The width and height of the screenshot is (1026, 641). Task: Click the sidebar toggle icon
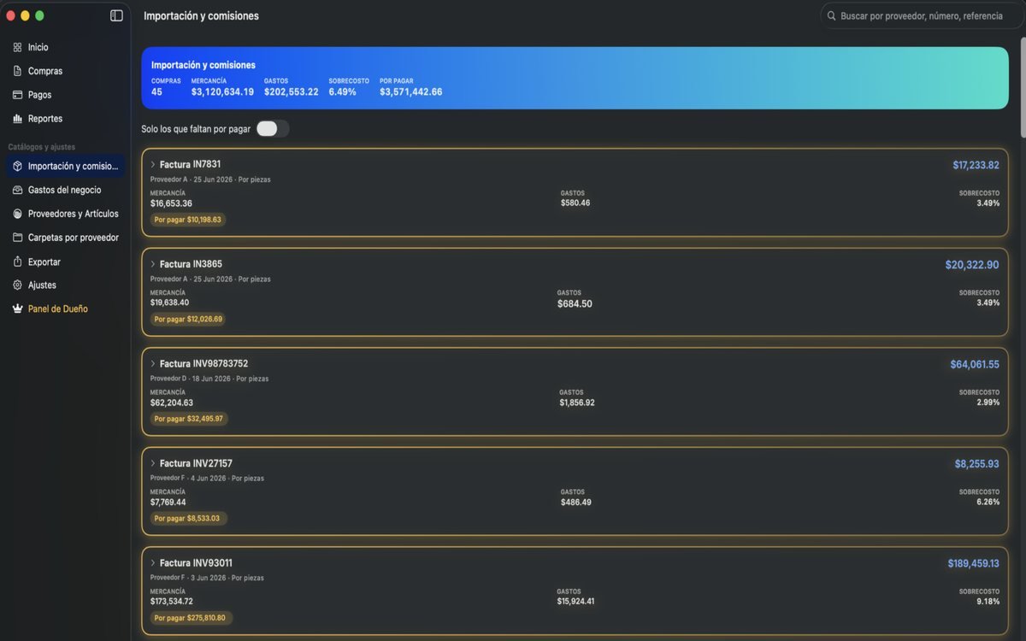pyautogui.click(x=116, y=15)
